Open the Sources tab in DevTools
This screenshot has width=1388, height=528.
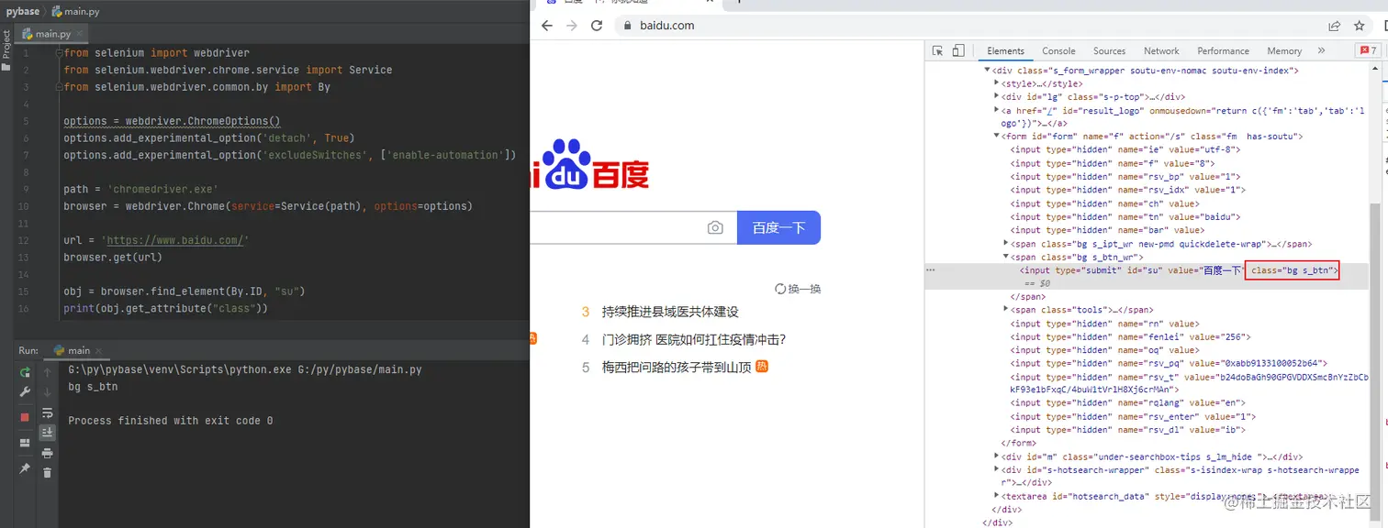(x=1109, y=51)
